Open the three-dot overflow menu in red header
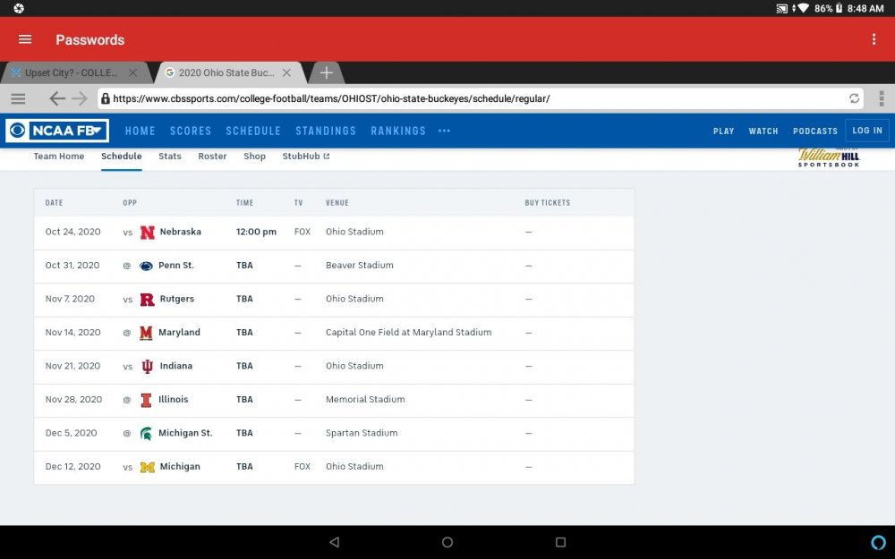895x559 pixels. pos(874,39)
